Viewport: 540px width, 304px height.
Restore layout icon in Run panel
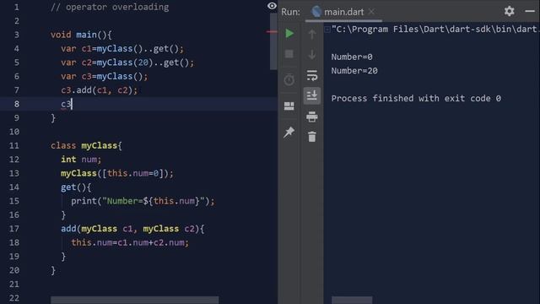coord(289,106)
